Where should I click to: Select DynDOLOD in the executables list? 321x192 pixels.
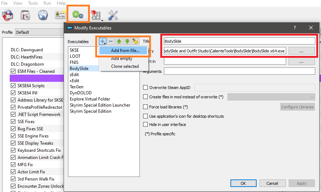coord(81,93)
